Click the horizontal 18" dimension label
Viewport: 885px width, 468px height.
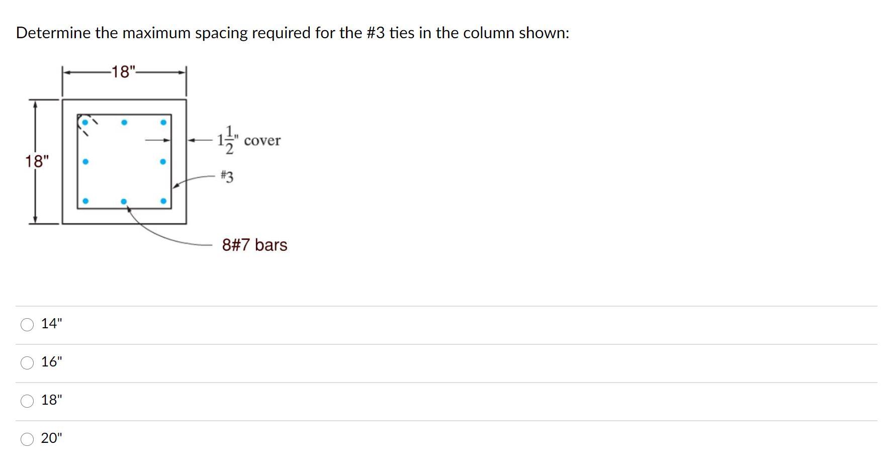[x=124, y=69]
